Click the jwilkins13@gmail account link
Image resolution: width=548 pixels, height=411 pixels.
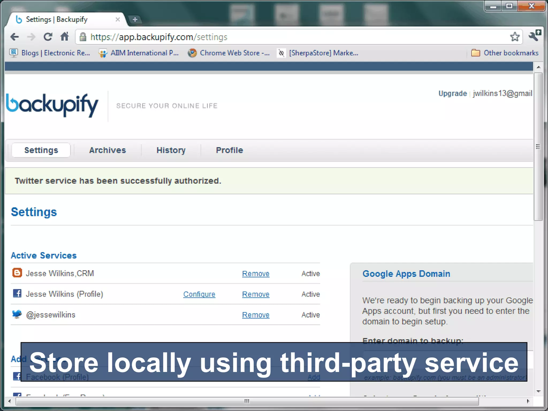(x=503, y=93)
